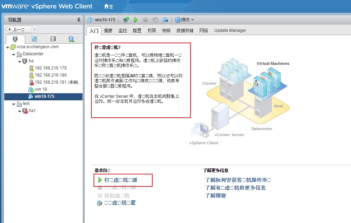351x223 pixels.
Task: Click the 'Datacenter' label in the diagram
Action: click(262, 129)
